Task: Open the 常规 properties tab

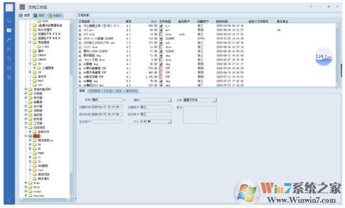Action: coord(82,91)
